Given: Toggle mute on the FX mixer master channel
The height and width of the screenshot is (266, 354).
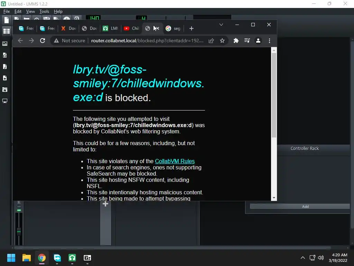Looking at the screenshot, I should pos(19,210).
